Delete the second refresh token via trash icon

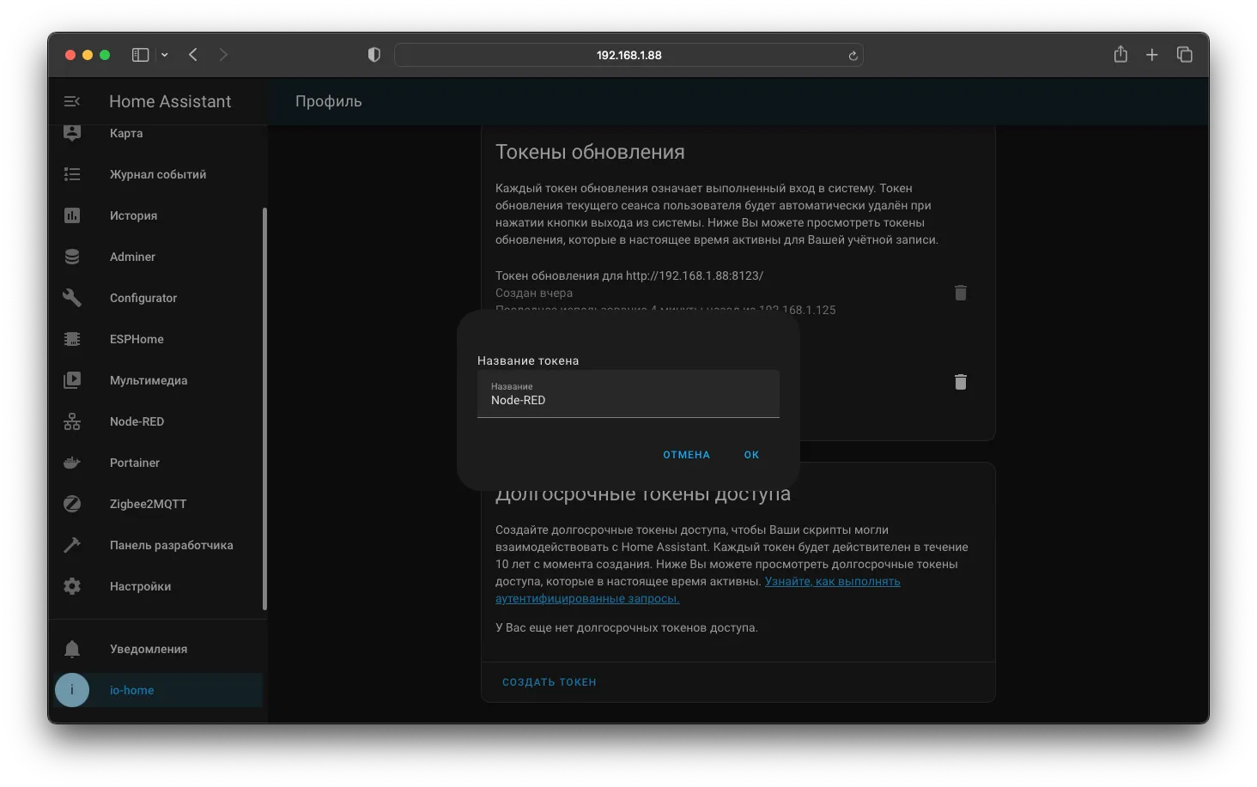961,382
